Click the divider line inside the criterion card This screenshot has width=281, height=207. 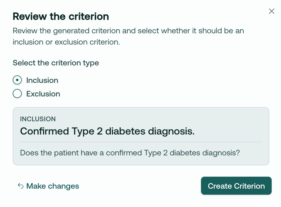click(141, 142)
